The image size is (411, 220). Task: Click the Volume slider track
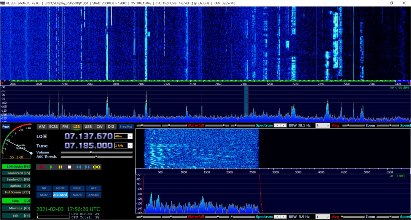tap(97, 152)
